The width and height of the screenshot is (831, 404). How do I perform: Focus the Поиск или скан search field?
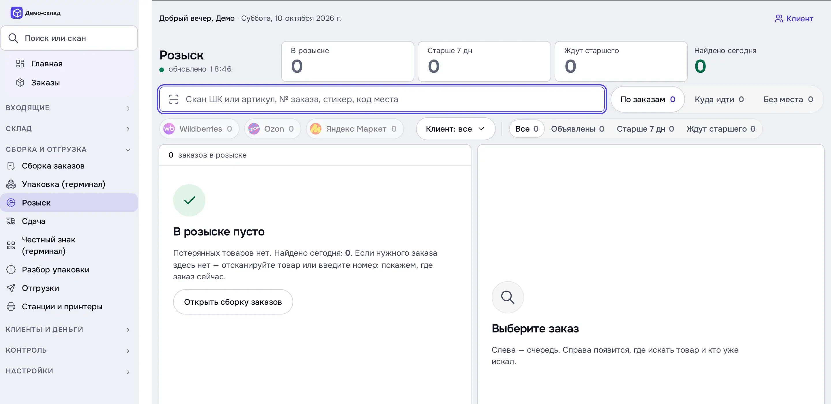click(69, 38)
